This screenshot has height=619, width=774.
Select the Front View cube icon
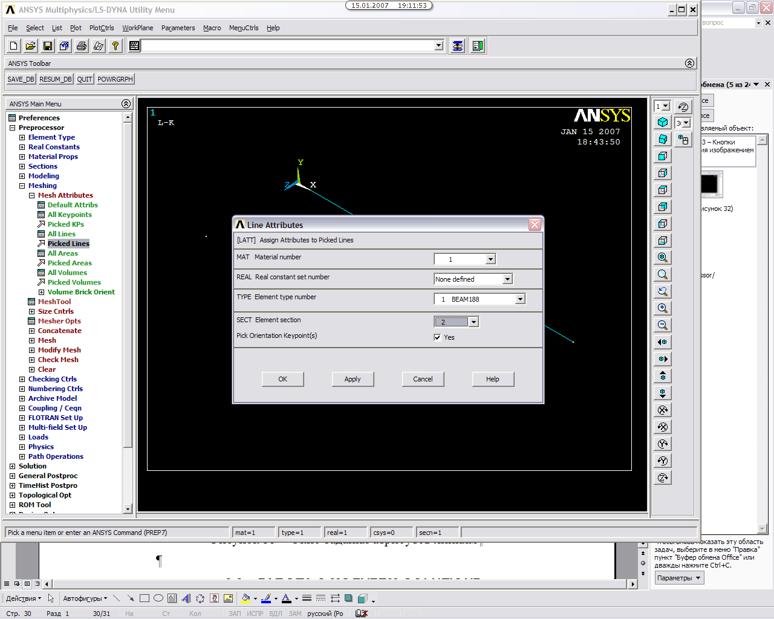(x=663, y=156)
